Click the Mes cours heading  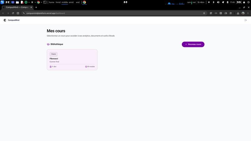pyautogui.click(x=56, y=31)
